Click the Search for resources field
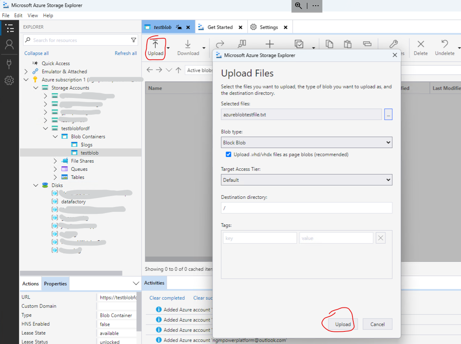Image resolution: width=461 pixels, height=344 pixels. click(80, 40)
